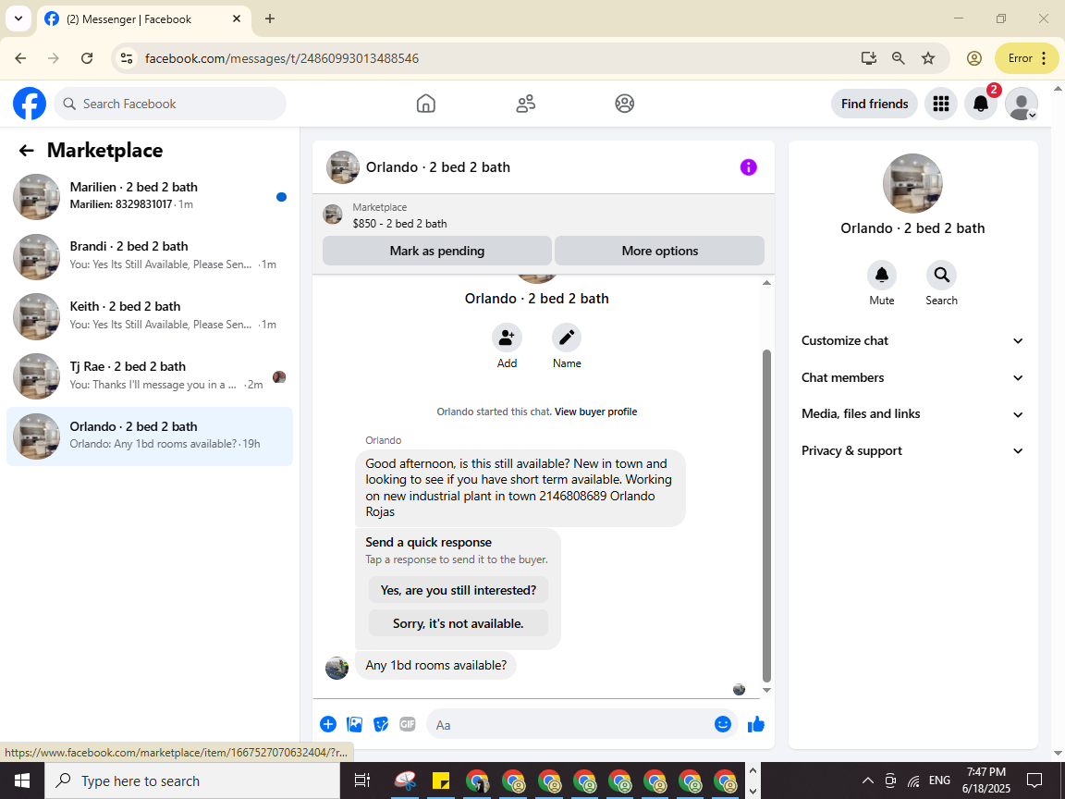Attach a photo file in composer
The image size is (1065, 799).
point(355,724)
